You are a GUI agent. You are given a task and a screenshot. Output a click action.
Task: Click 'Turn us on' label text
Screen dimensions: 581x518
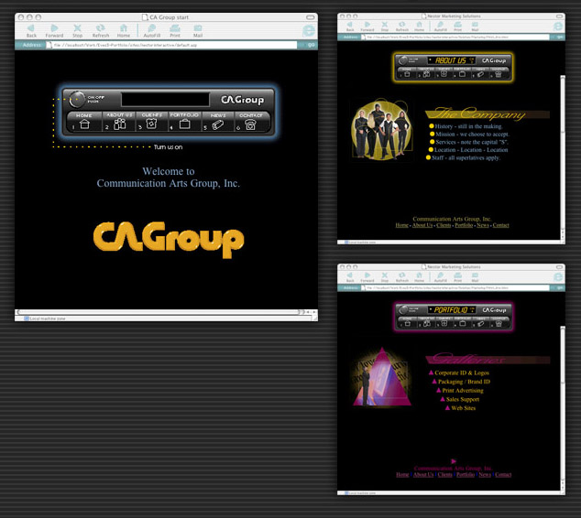tap(168, 147)
